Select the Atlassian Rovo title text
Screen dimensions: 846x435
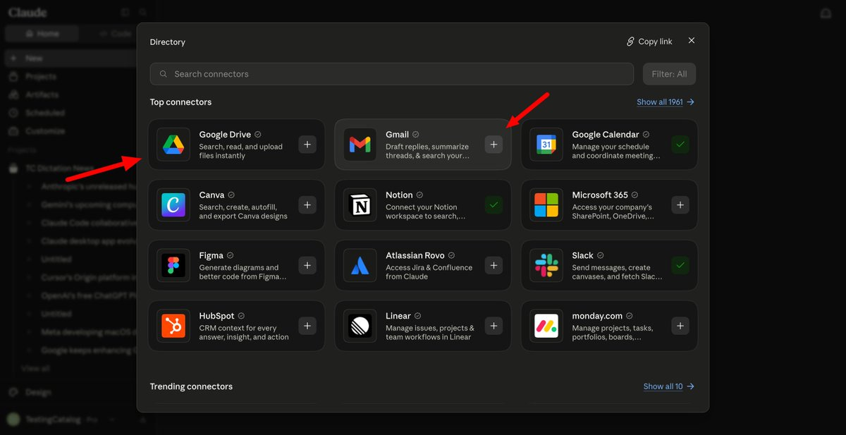415,255
